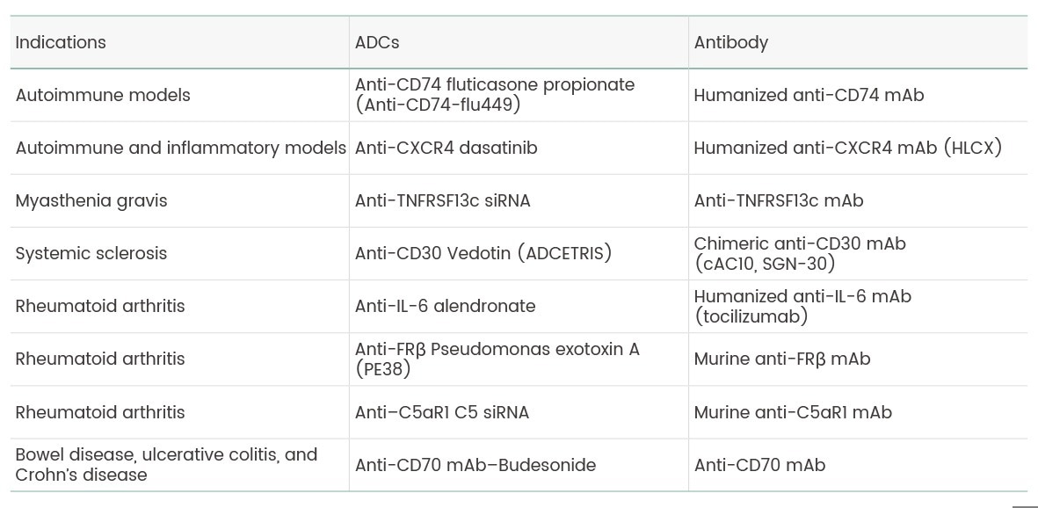Click the Indications column header
1038x508 pixels.
[x=61, y=42]
